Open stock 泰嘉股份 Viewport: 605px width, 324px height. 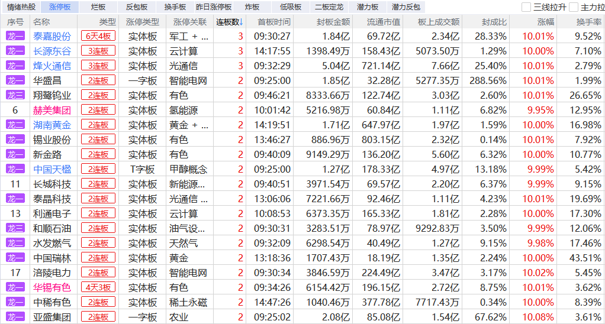(52, 37)
